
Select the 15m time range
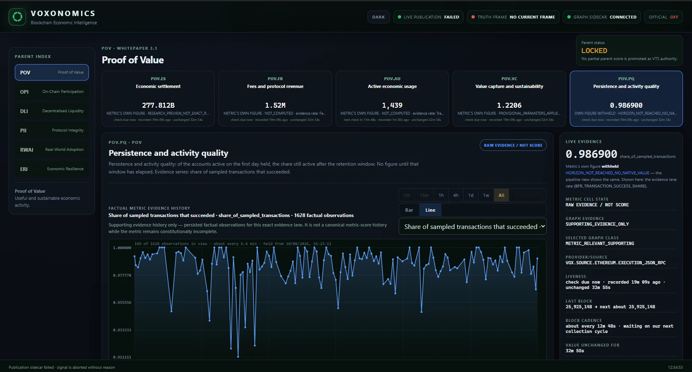click(424, 195)
